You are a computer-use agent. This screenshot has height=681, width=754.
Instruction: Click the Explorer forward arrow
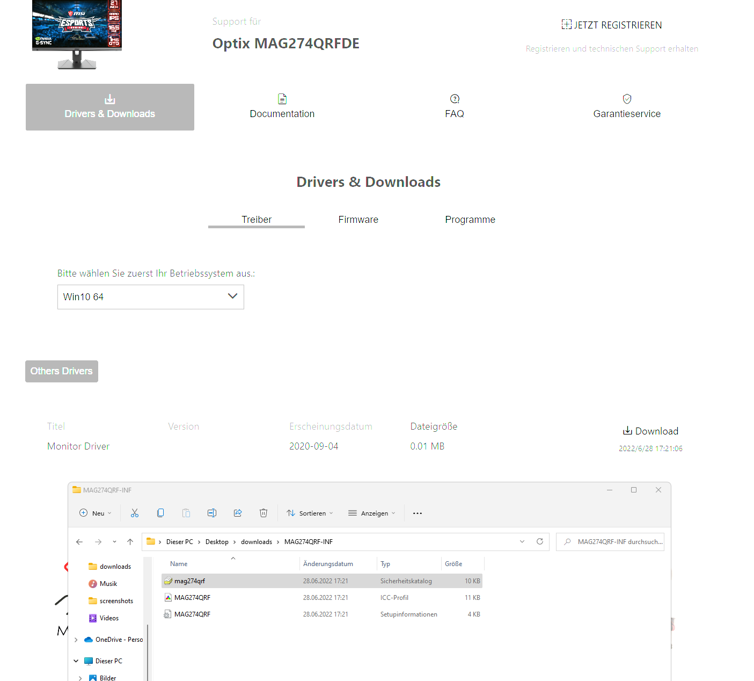[98, 542]
